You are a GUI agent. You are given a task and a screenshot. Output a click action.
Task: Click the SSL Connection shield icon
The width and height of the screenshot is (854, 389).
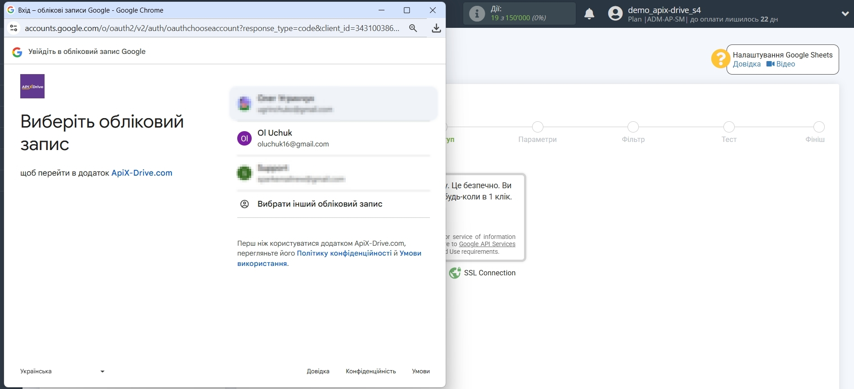[x=455, y=273]
